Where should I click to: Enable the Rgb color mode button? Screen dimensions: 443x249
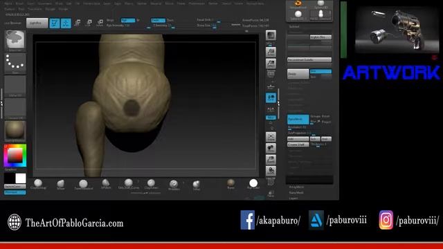tap(127, 20)
